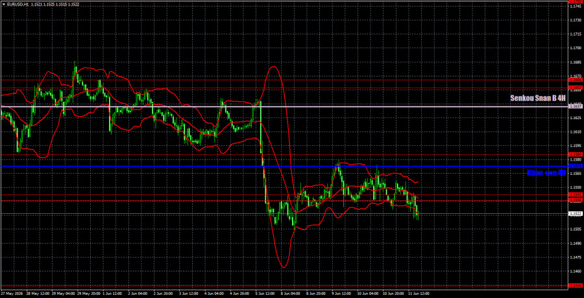Click the red 1.1657 level price tag

576,88
